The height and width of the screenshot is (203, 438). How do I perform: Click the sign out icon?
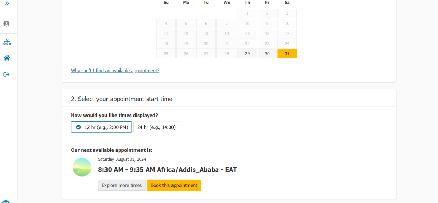(7, 74)
